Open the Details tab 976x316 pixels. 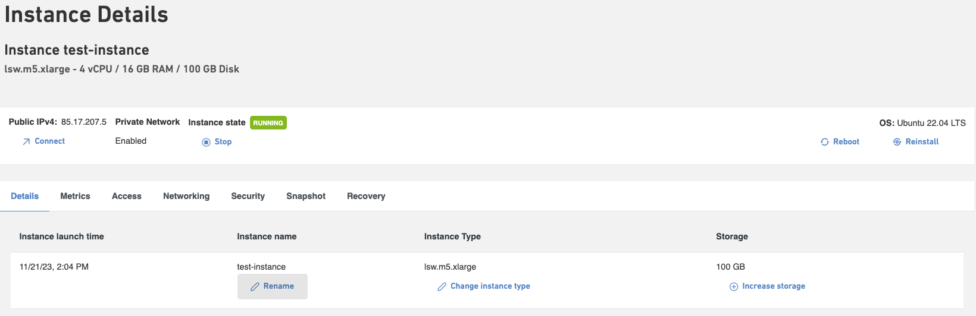[x=25, y=196]
